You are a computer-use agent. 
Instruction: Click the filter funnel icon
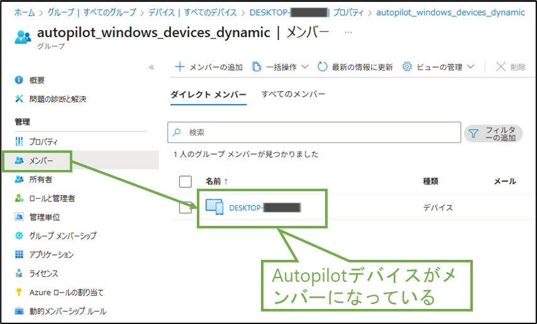point(473,133)
